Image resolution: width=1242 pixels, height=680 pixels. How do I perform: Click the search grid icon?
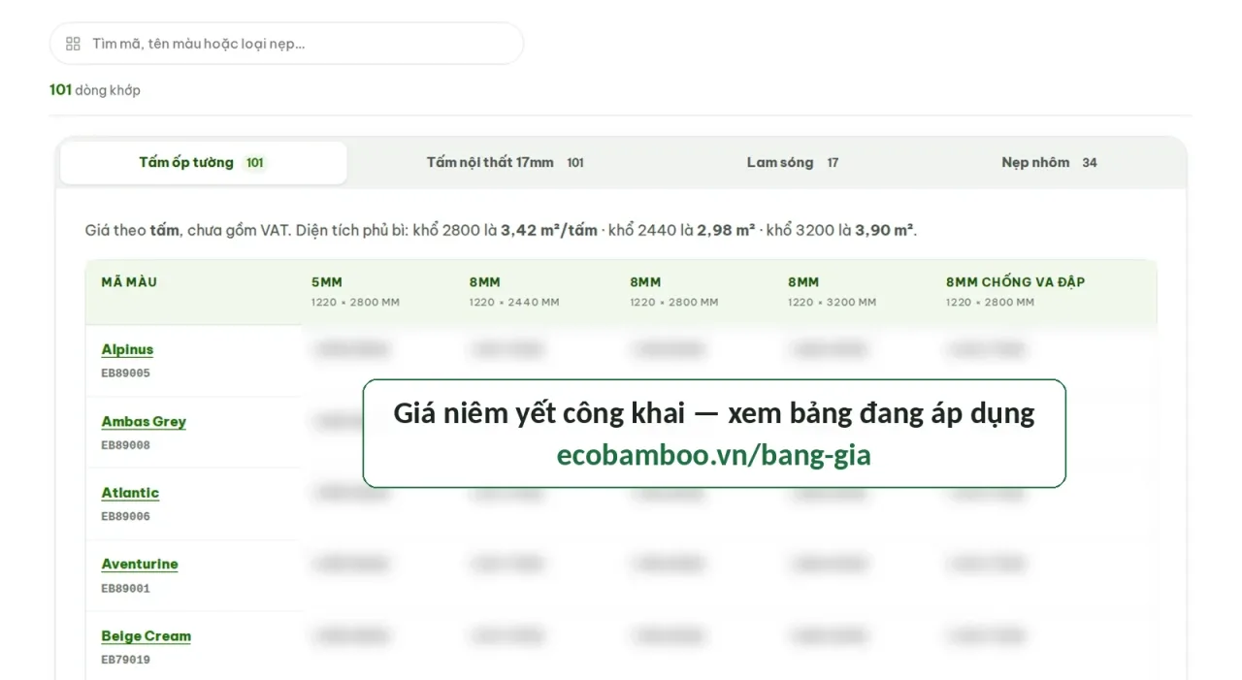pyautogui.click(x=73, y=44)
